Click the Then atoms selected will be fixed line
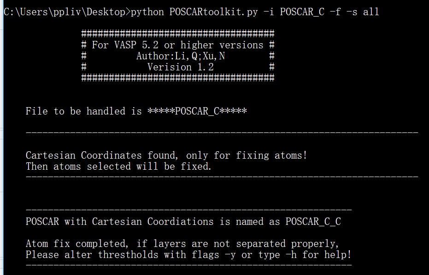 click(119, 166)
